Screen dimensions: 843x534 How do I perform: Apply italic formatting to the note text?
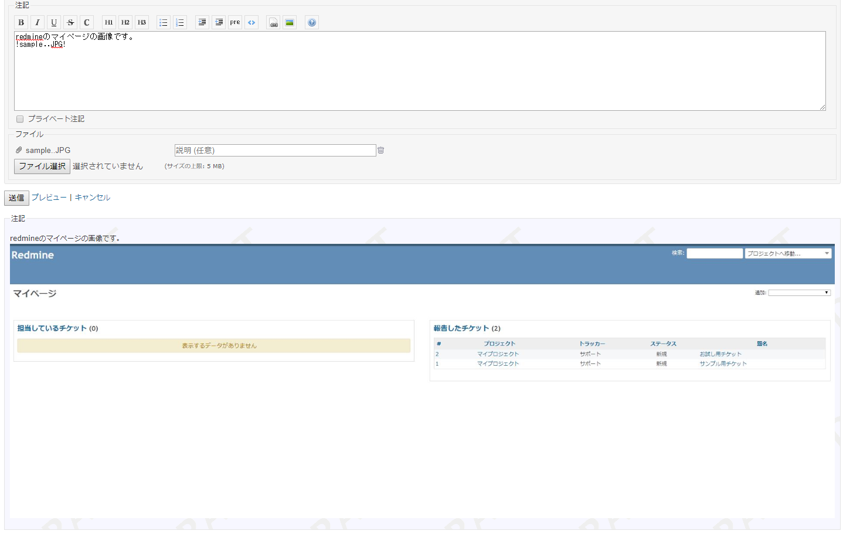[38, 22]
